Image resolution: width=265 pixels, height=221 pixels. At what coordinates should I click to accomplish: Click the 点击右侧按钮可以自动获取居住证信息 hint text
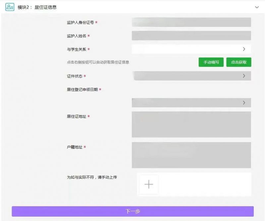[x=98, y=62]
